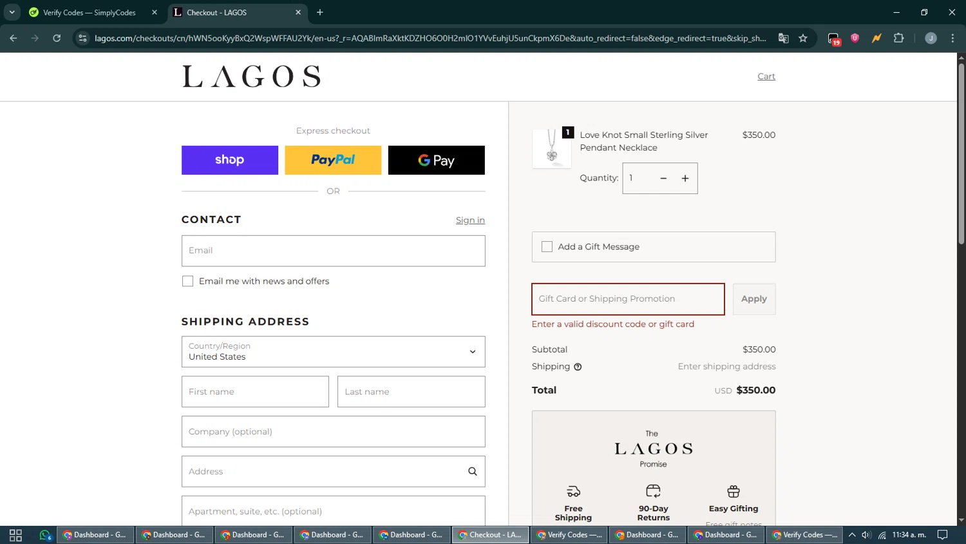The width and height of the screenshot is (966, 544).
Task: Close the Verify Codes — SimplyCodes tab
Action: (154, 12)
